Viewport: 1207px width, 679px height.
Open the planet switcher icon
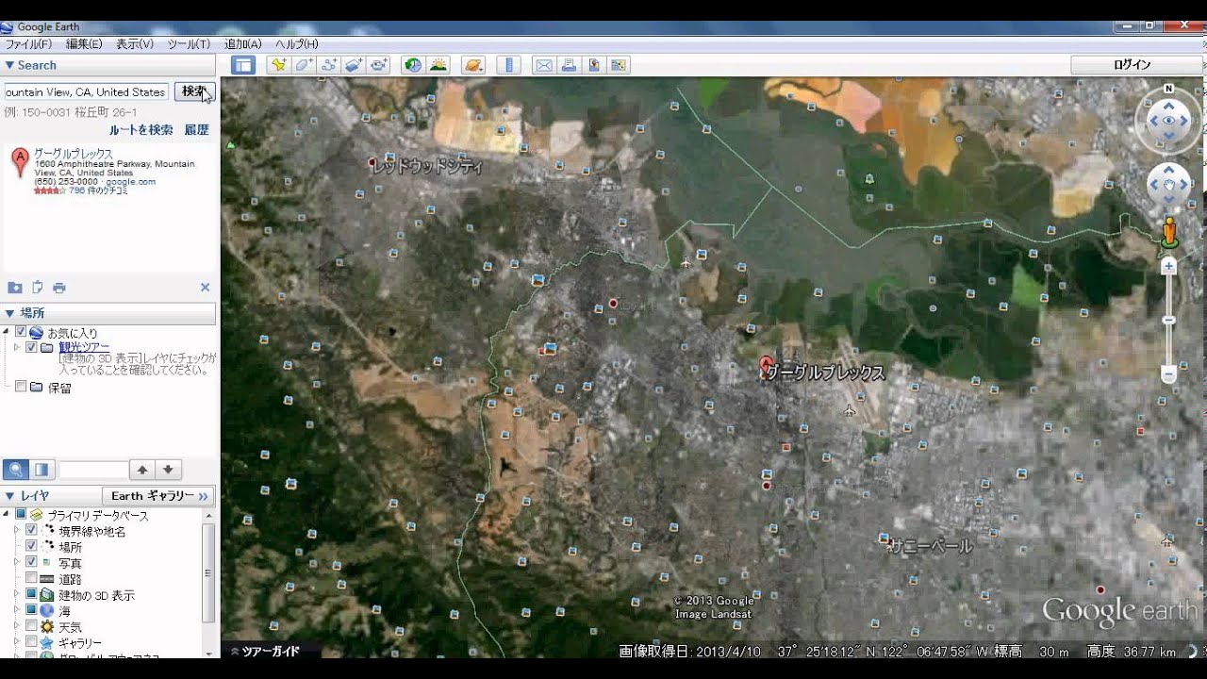pyautogui.click(x=473, y=65)
